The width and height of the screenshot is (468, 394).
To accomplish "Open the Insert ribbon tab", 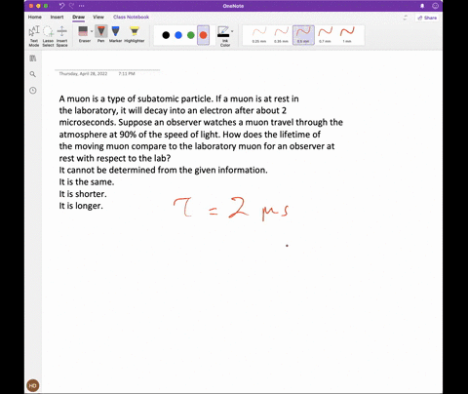I will click(x=57, y=17).
